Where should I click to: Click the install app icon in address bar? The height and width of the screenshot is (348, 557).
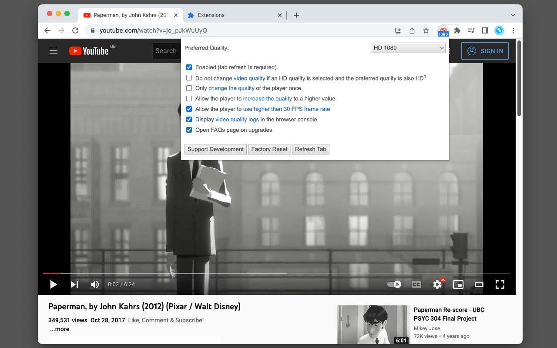pyautogui.click(x=398, y=30)
